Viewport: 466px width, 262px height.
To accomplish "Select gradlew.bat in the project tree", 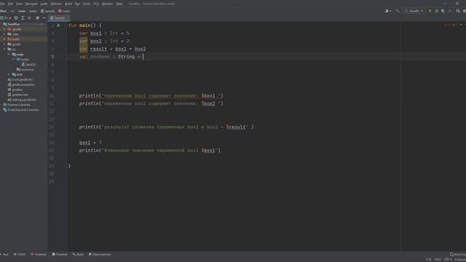I will pyautogui.click(x=17, y=95).
